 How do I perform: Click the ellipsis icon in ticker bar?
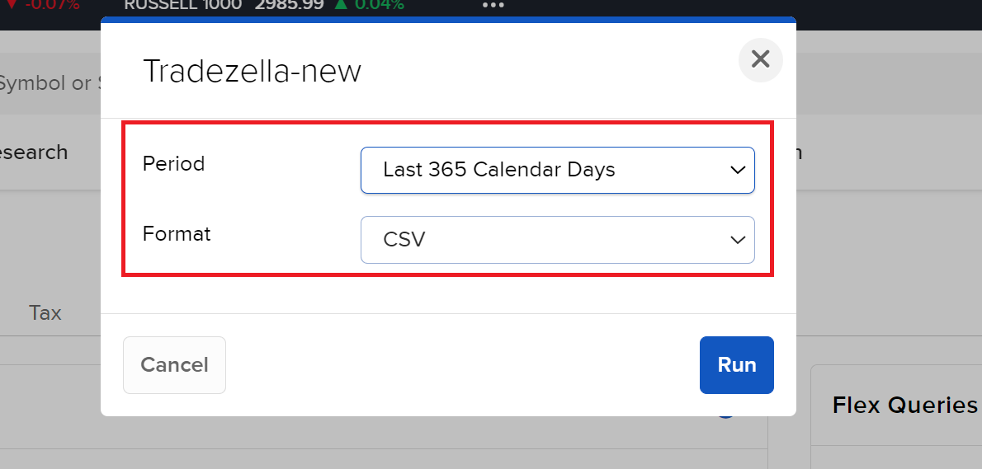pos(493,6)
